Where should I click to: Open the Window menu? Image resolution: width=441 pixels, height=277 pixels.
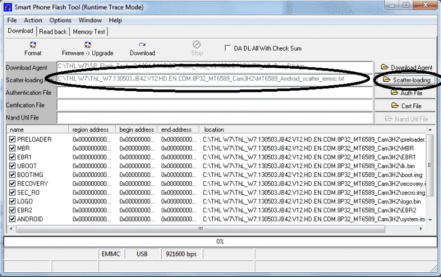90,20
